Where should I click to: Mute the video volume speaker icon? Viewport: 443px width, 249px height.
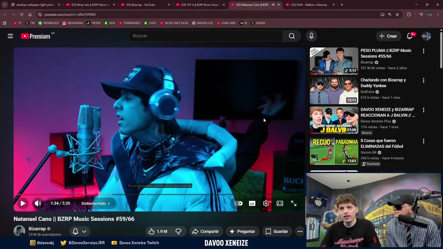tap(38, 203)
